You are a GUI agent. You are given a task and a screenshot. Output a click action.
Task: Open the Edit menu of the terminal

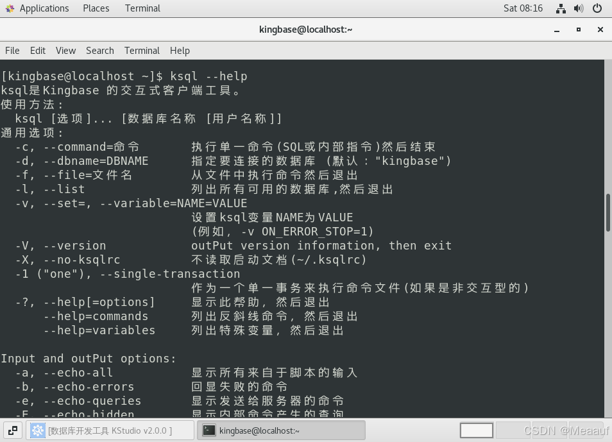(x=38, y=51)
